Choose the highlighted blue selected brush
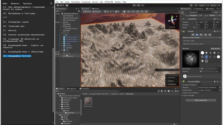Viewport: 223px width, 125px height. pos(206,57)
